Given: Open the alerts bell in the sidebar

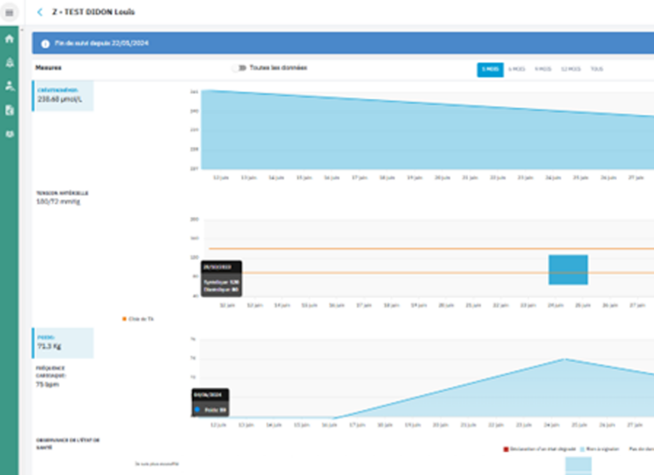Looking at the screenshot, I should coord(9,62).
